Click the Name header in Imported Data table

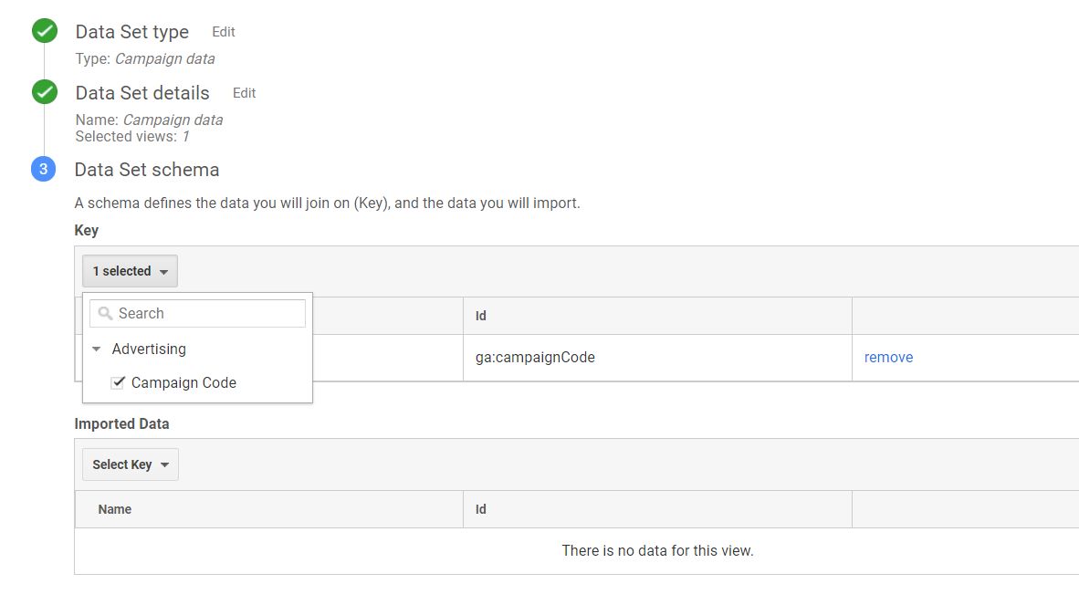(114, 509)
